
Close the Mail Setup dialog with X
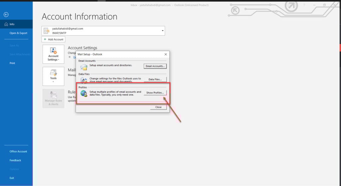[x=166, y=54]
